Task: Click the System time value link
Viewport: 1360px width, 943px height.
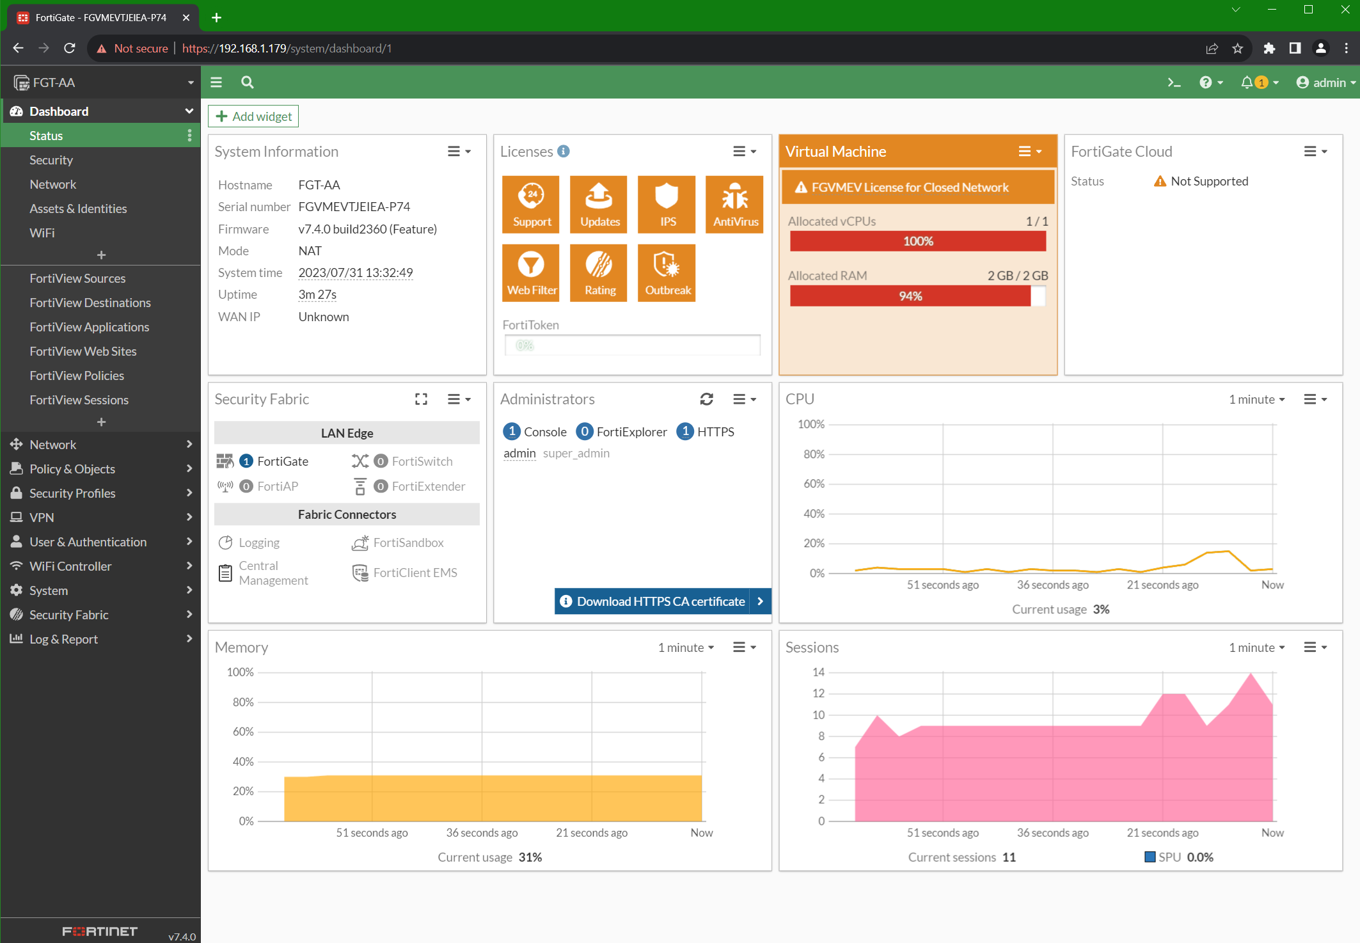Action: click(356, 273)
